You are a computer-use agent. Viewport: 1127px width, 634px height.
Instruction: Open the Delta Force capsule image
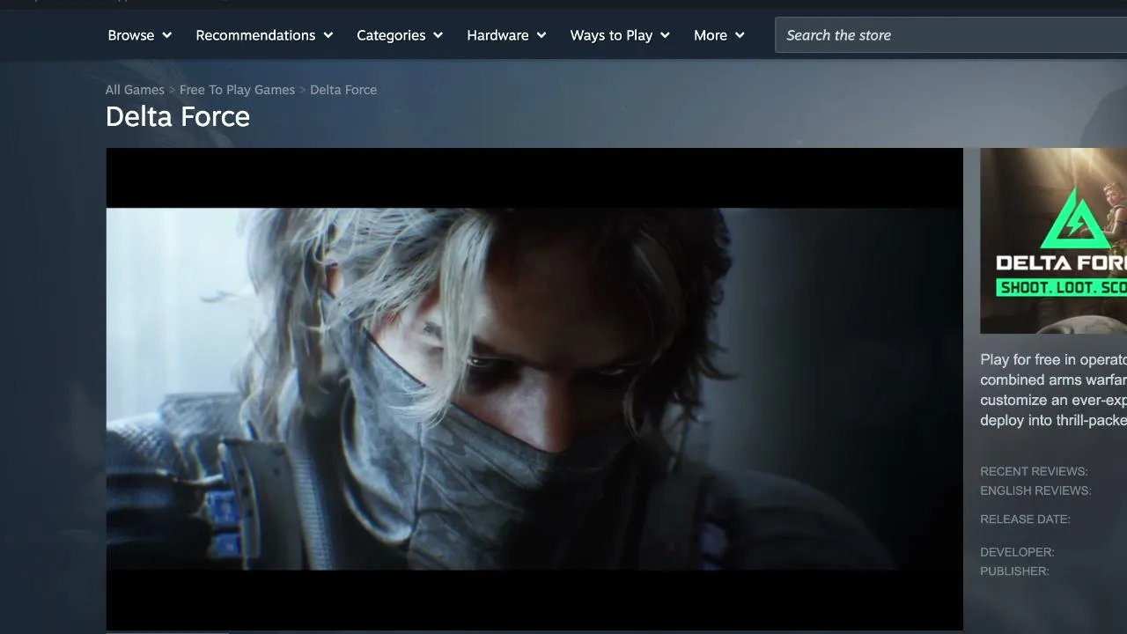pos(1053,240)
